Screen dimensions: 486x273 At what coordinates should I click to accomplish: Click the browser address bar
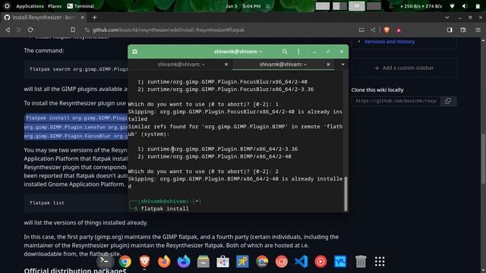[217, 30]
